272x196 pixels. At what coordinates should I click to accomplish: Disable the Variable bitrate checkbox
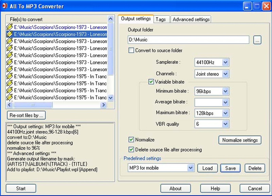151,82
